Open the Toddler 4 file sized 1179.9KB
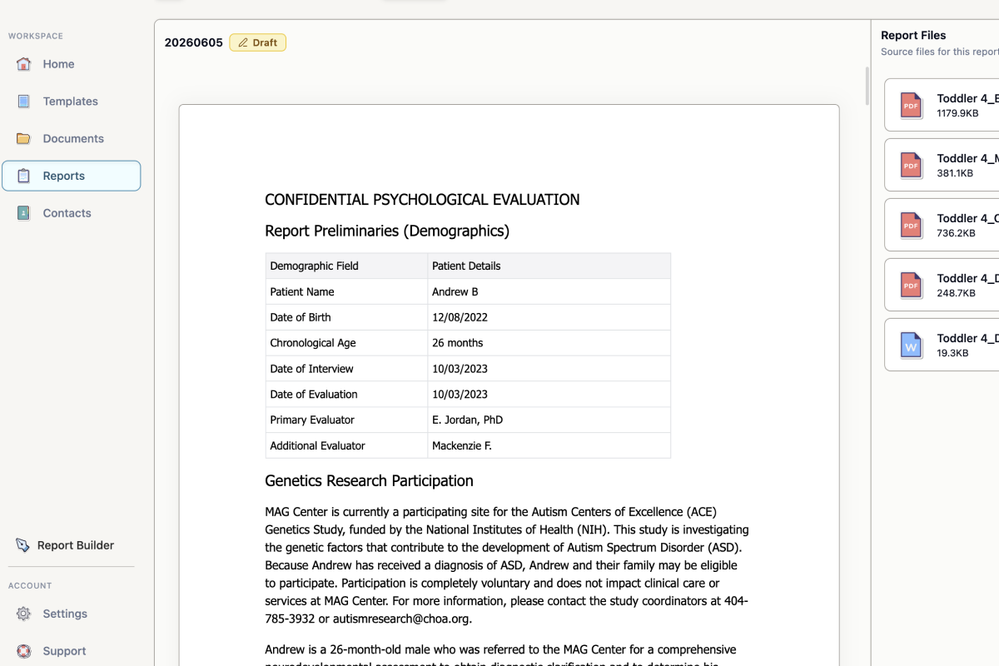The width and height of the screenshot is (999, 666). [942, 105]
